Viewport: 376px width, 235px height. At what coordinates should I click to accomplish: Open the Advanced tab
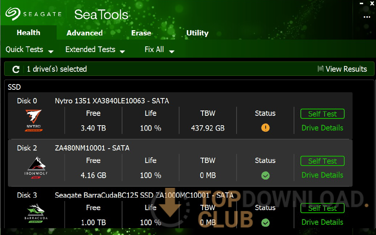point(85,33)
